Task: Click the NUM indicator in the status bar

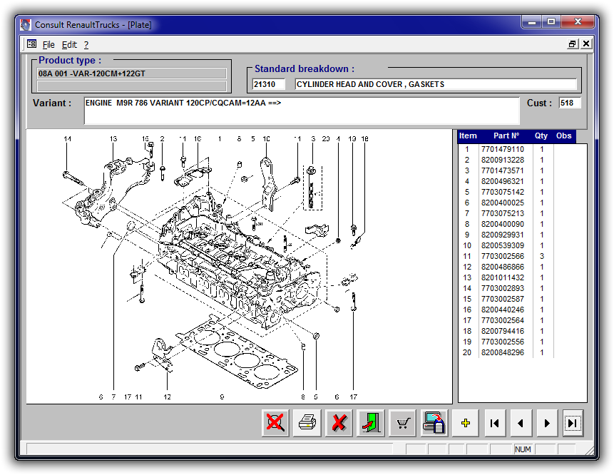Action: [523, 449]
